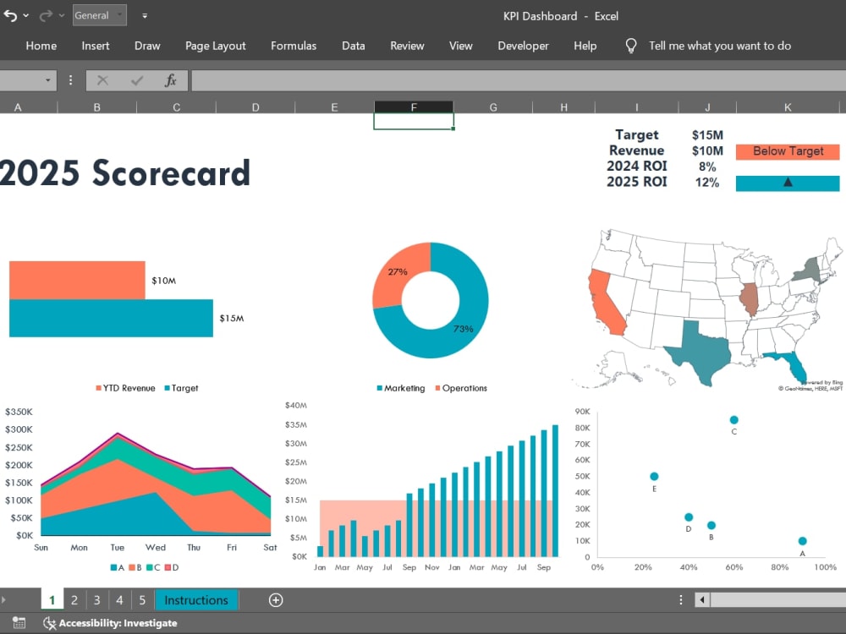Select column J header
Image resolution: width=846 pixels, height=634 pixels.
pyautogui.click(x=707, y=107)
